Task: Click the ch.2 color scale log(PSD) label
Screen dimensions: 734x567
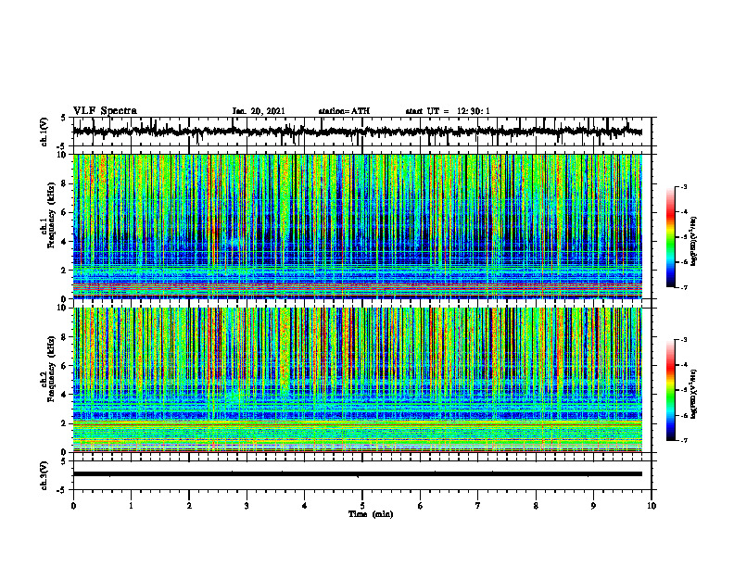Action: tap(693, 394)
